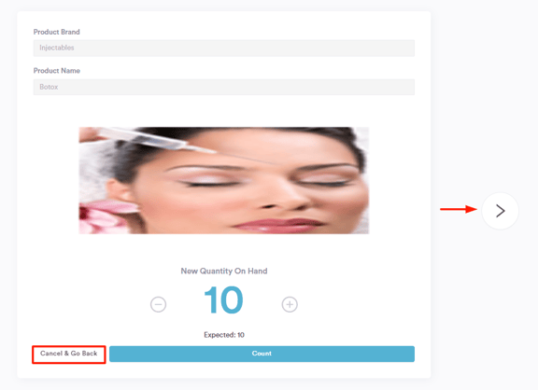
Task: Click the Expected: 10 text
Action: pyautogui.click(x=224, y=335)
